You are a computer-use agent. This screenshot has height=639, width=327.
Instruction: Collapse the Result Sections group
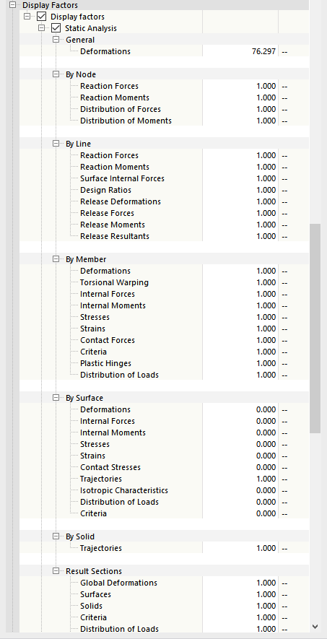[x=56, y=571]
